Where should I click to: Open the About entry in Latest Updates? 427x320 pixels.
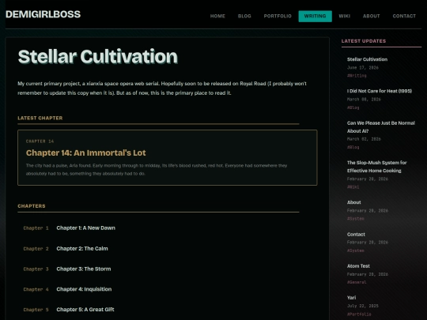(353, 202)
